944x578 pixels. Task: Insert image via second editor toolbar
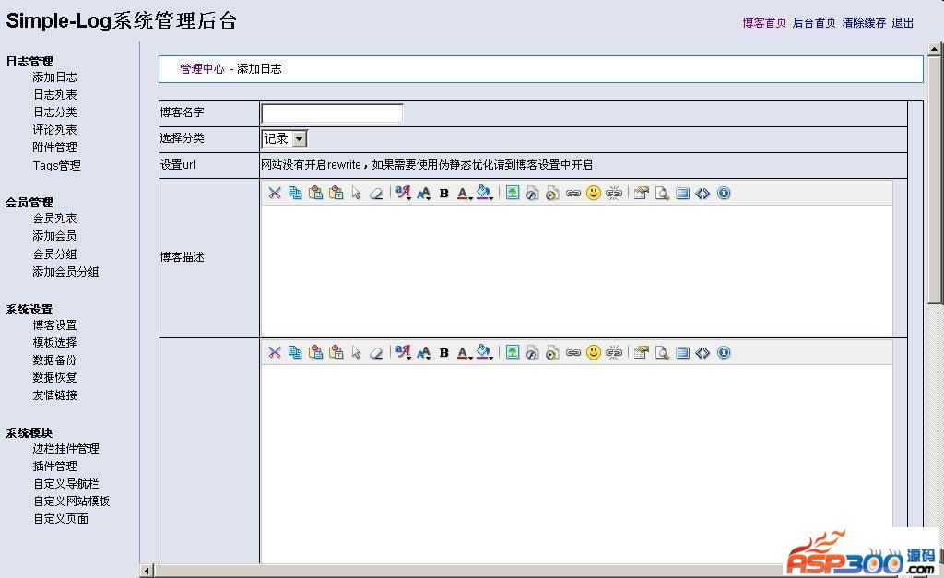click(513, 352)
